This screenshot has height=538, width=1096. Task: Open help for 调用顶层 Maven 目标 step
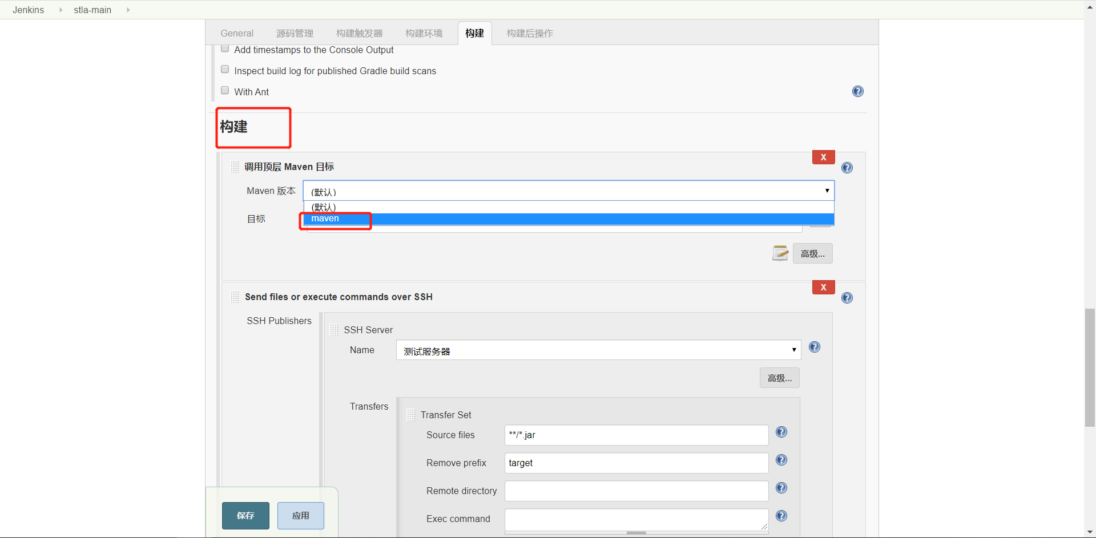click(x=847, y=167)
